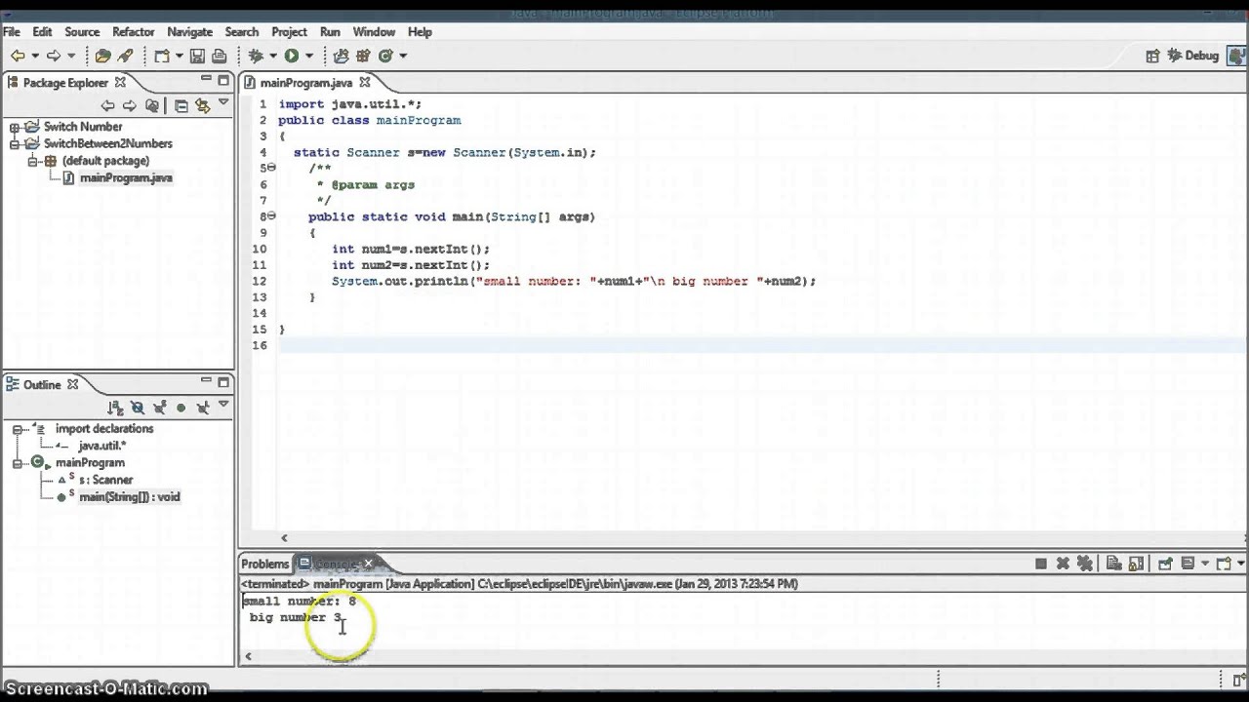Open the Debug configurations dropdown arrow
1249x702 pixels.
point(273,57)
